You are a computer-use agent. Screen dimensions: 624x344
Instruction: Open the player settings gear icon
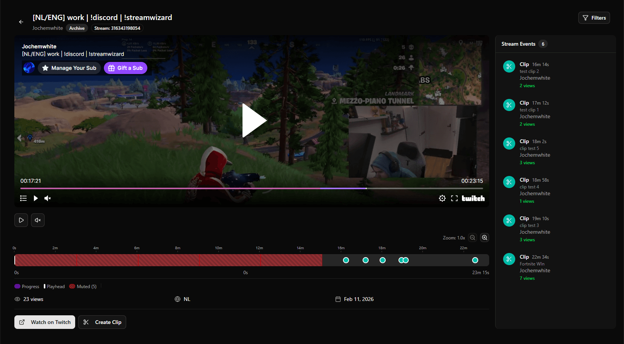(x=442, y=198)
